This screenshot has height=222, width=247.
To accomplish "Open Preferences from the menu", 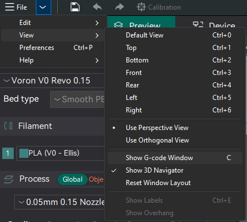I will pos(52,48).
